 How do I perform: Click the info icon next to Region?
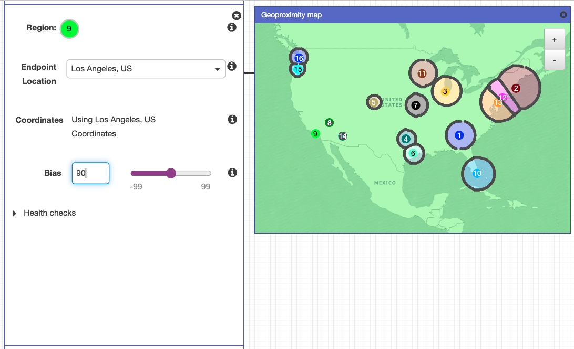point(232,27)
